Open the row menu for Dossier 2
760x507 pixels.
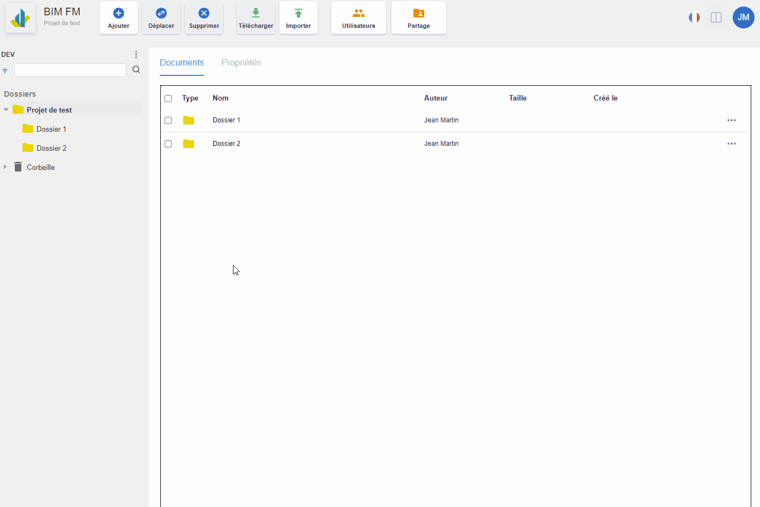(732, 144)
